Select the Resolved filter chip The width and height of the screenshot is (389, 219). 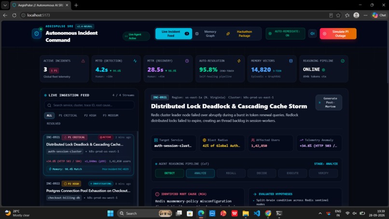[x=54, y=124]
